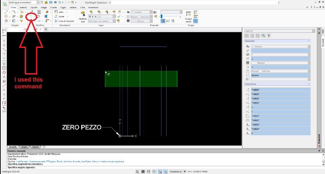Viewport: 325px width, 174px height.
Task: Click the green checkmark activate layer icon
Action: point(119,17)
